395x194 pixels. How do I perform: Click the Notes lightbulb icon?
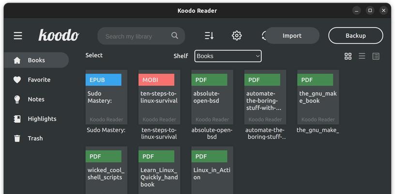[x=17, y=99]
